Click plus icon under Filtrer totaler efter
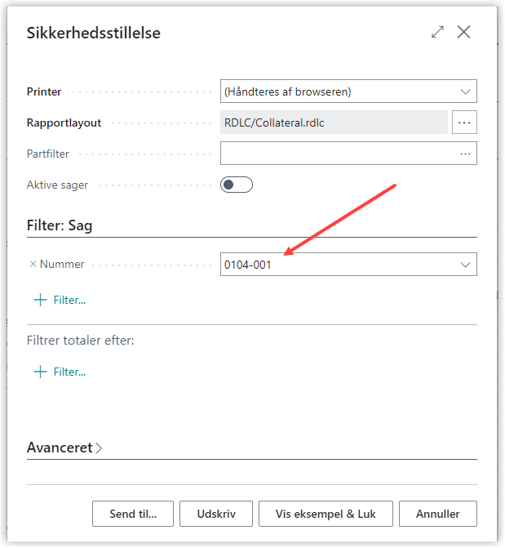The width and height of the screenshot is (505, 548). (40, 372)
